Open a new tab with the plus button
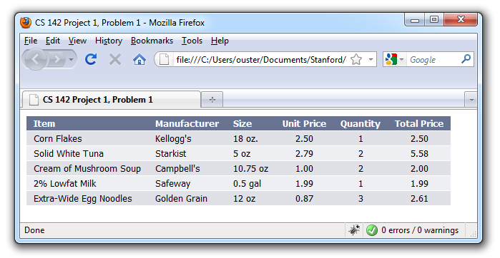The image size is (500, 258). (212, 100)
